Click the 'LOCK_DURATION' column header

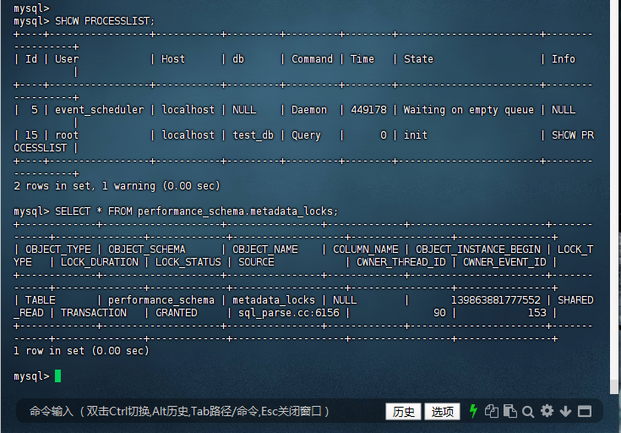[100, 262]
